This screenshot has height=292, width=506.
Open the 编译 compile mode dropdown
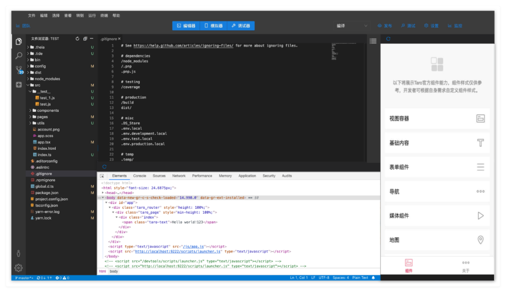[352, 26]
